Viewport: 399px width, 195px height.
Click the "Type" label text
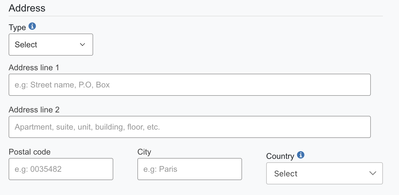[17, 28]
